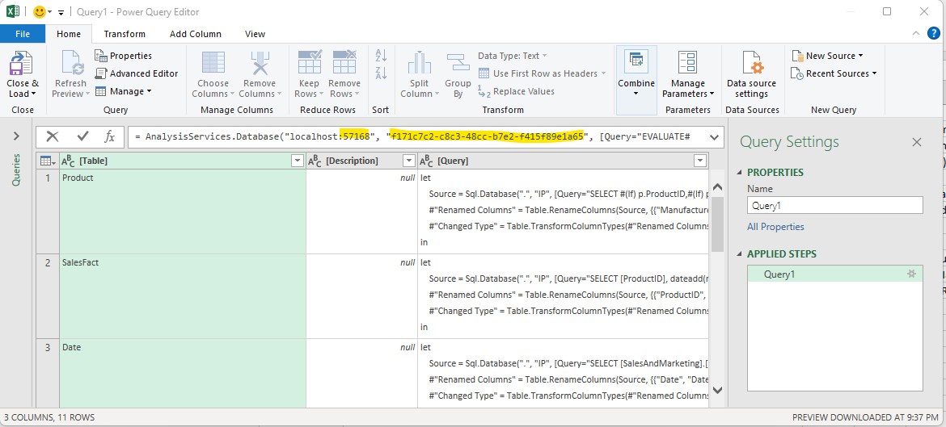This screenshot has width=946, height=427.
Task: Switch to the Home tab
Action: coord(69,34)
